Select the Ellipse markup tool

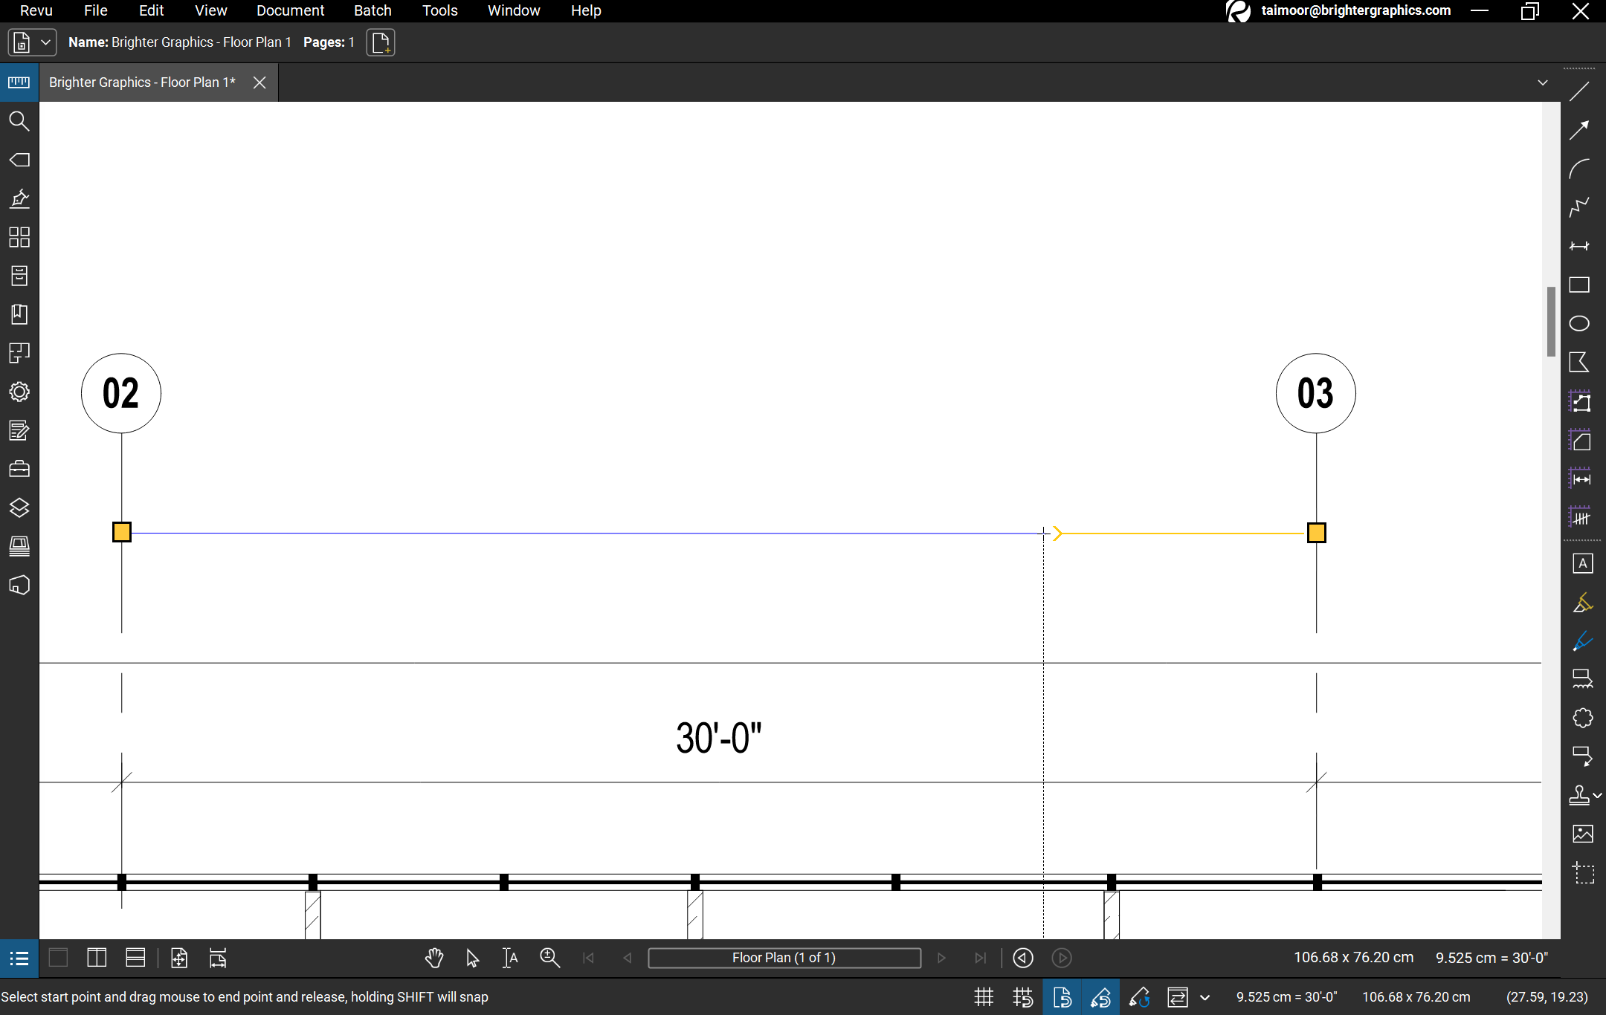coord(1579,324)
